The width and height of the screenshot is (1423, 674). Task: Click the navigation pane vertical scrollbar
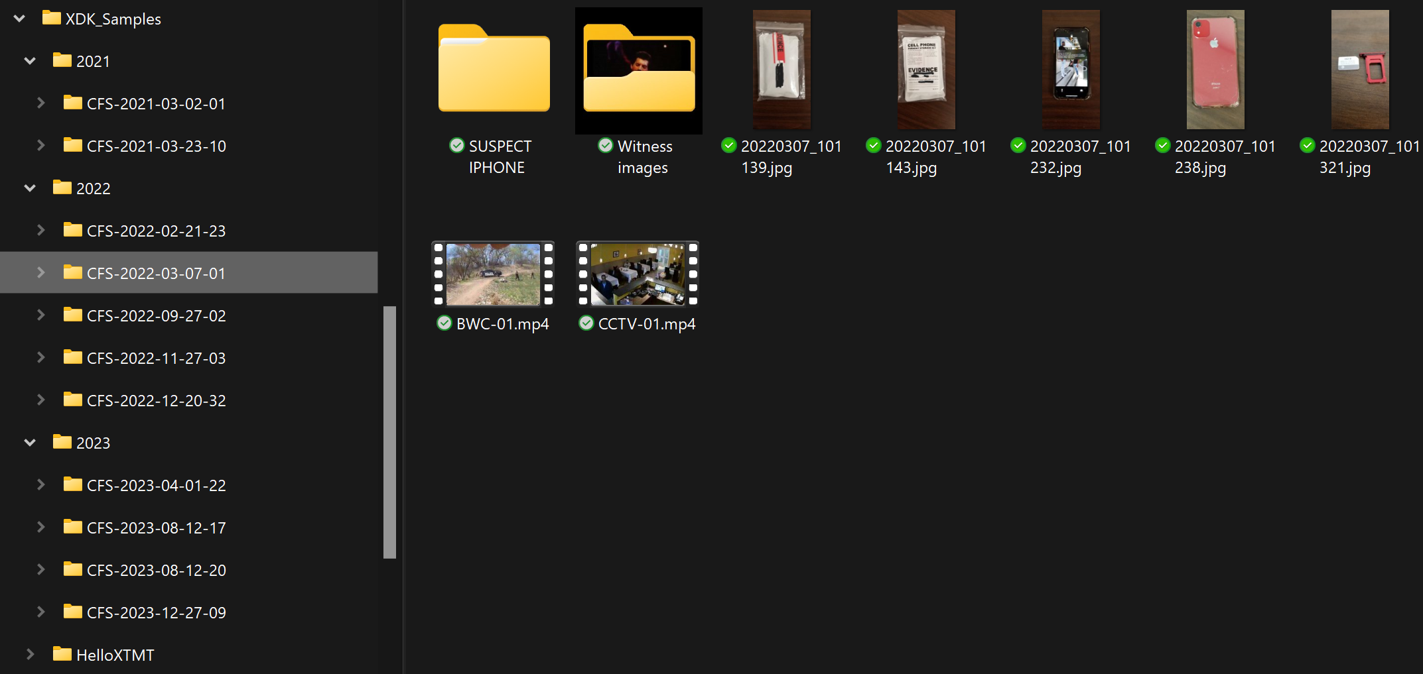coord(389,431)
